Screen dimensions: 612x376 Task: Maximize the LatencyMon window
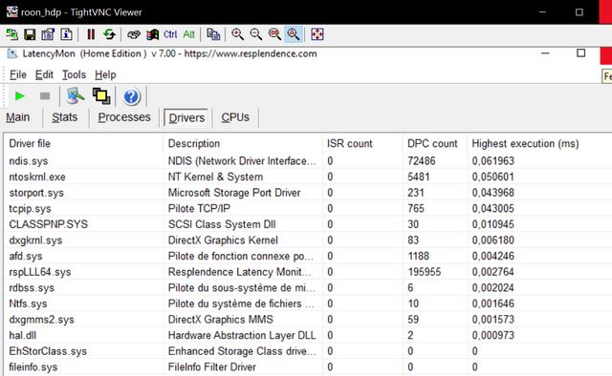[581, 53]
